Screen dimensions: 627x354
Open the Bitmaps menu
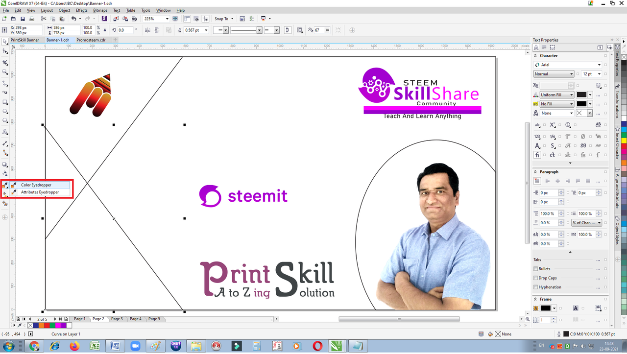[x=100, y=10]
